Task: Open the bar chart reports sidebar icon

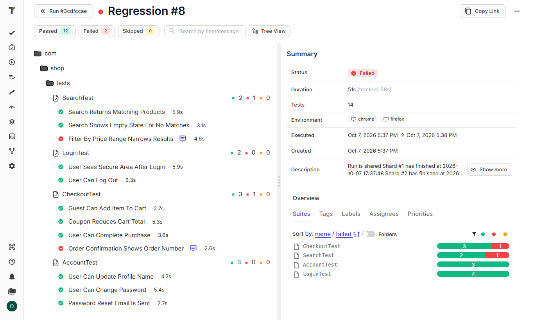Action: point(12,136)
